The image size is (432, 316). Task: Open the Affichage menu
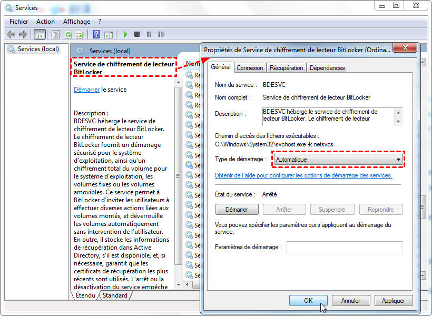tap(76, 22)
